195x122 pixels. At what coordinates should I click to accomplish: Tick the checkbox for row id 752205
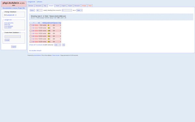point(31,42)
